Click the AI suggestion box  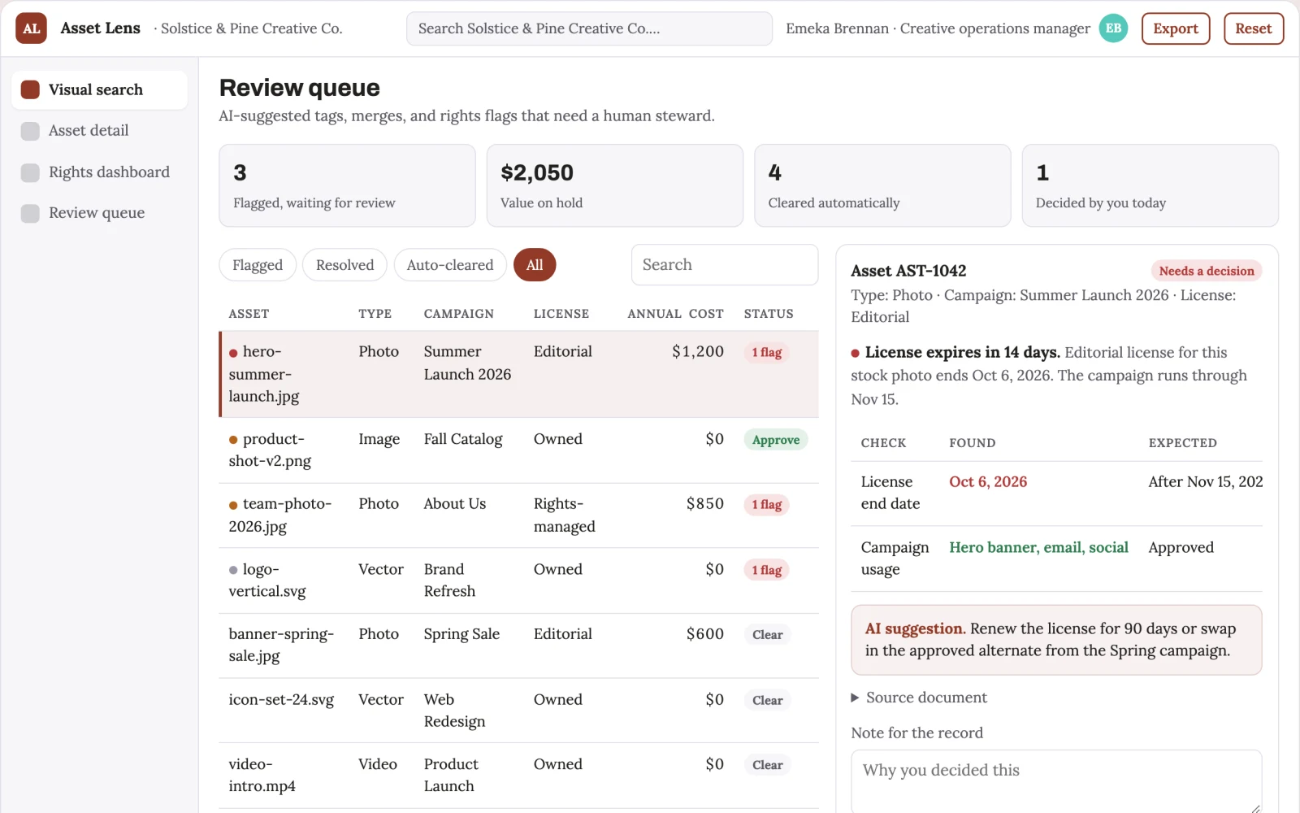pos(1056,640)
